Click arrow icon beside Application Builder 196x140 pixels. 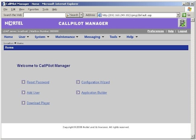78,92
